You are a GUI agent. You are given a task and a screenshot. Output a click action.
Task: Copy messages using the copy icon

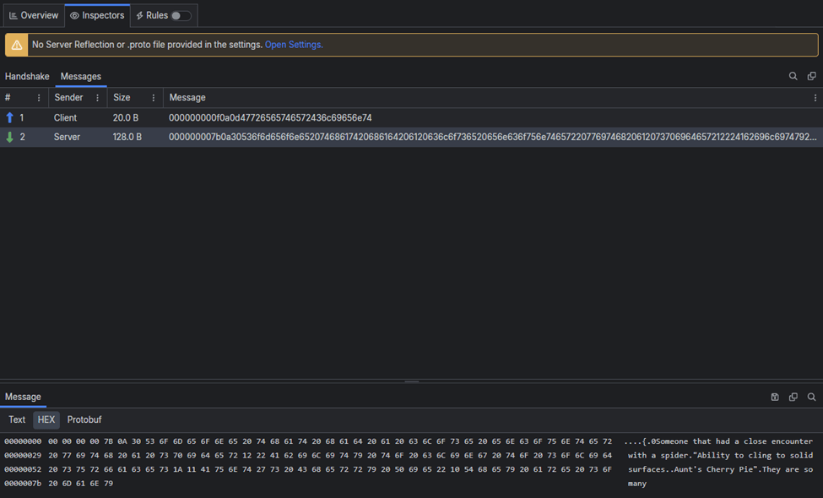click(x=811, y=76)
